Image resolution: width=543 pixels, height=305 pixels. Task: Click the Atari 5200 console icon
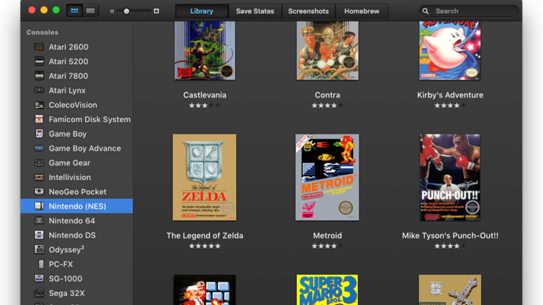pos(39,61)
